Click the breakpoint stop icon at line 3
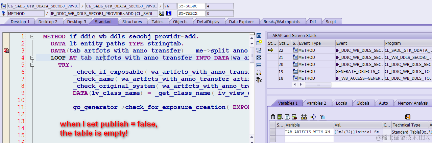 tap(6, 50)
